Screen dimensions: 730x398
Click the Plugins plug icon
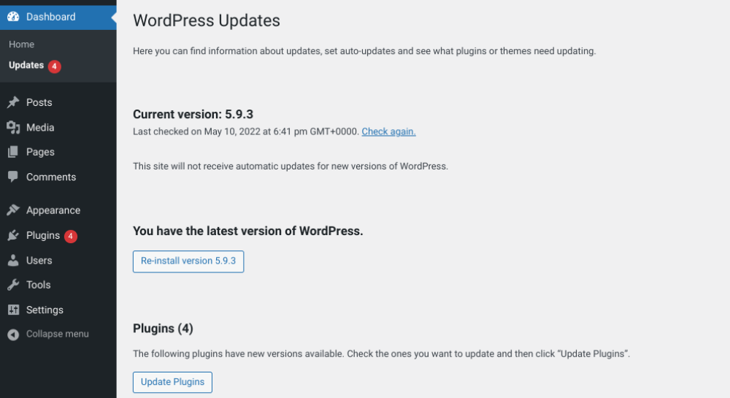(13, 236)
